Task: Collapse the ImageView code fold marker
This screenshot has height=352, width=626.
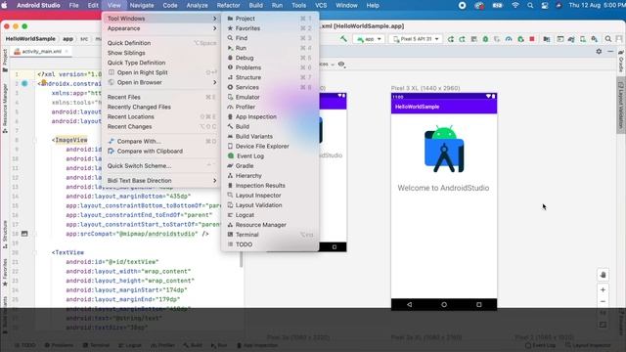Action: [34, 140]
